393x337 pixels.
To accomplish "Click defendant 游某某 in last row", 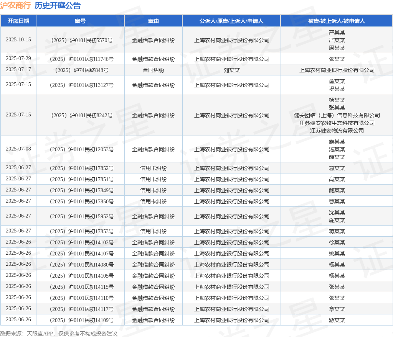I will pos(337,320).
